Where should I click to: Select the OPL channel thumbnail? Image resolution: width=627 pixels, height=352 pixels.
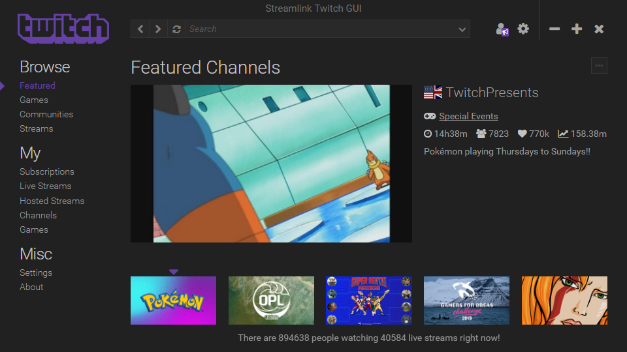click(x=271, y=300)
